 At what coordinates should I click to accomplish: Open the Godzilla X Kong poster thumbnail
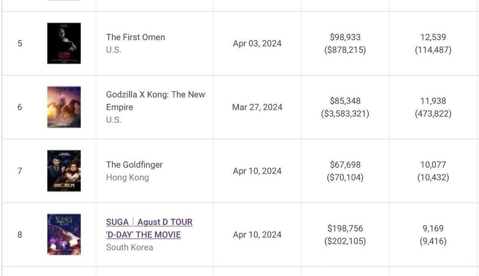[x=64, y=107]
